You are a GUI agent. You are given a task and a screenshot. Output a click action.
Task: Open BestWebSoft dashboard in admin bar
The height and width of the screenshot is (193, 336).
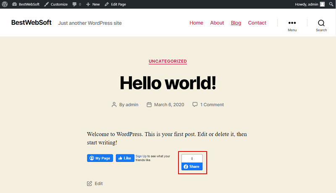[26, 4]
